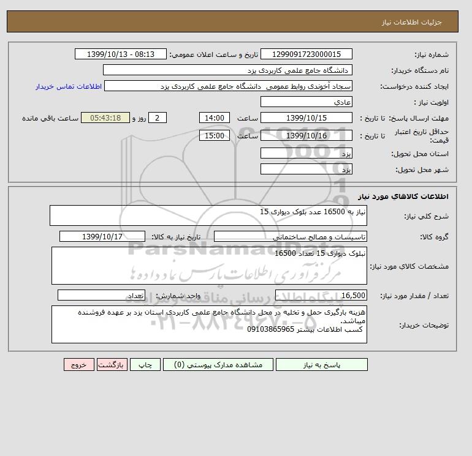This screenshot has width=472, height=456.
Task: Click the استان محل تحویل label
Action: [420, 154]
